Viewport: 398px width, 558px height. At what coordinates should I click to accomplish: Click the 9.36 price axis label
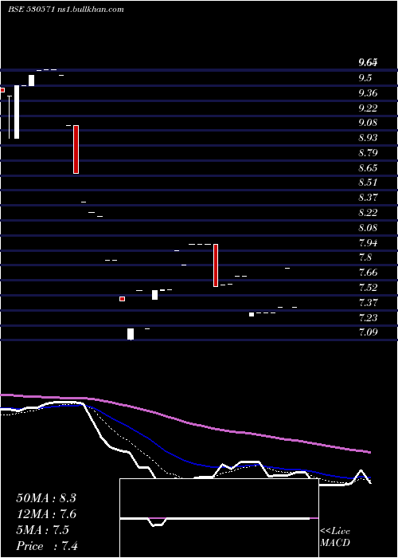point(368,93)
